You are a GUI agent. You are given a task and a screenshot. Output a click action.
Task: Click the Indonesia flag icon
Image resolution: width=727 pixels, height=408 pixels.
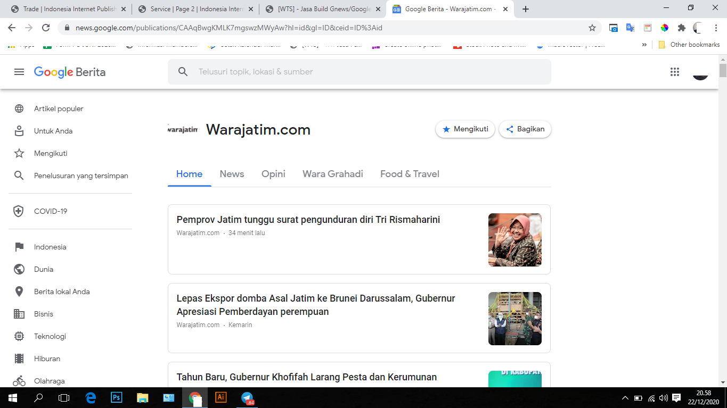(x=19, y=247)
